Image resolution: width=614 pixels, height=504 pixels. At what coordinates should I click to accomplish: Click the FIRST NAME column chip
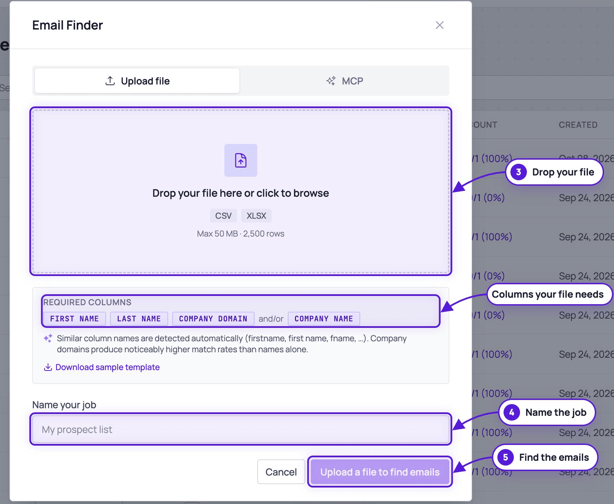(74, 319)
